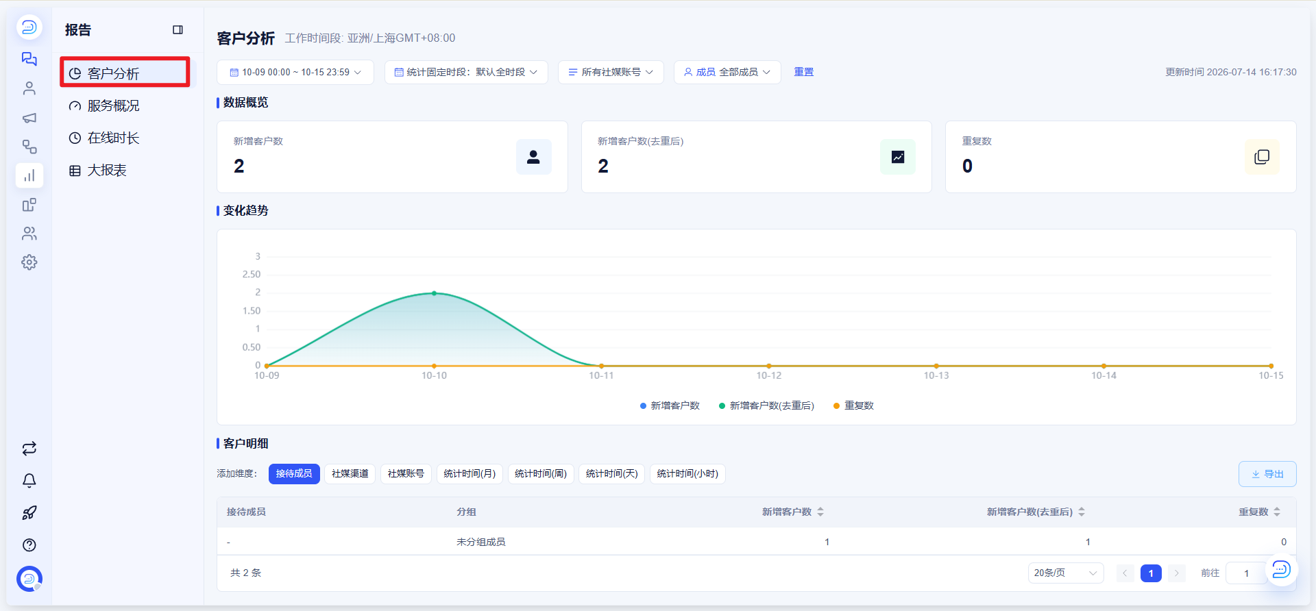Expand the 所有社媒账号 dropdown

pos(611,72)
